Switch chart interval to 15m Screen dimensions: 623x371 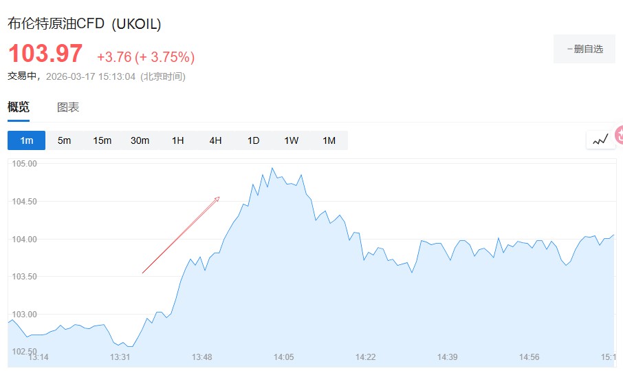tap(102, 140)
